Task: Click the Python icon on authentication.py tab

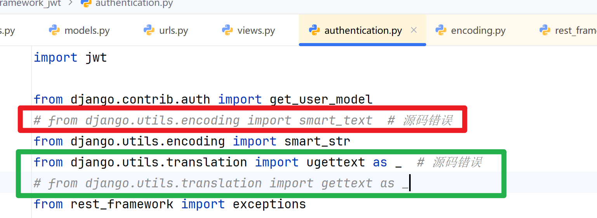Action: click(314, 30)
